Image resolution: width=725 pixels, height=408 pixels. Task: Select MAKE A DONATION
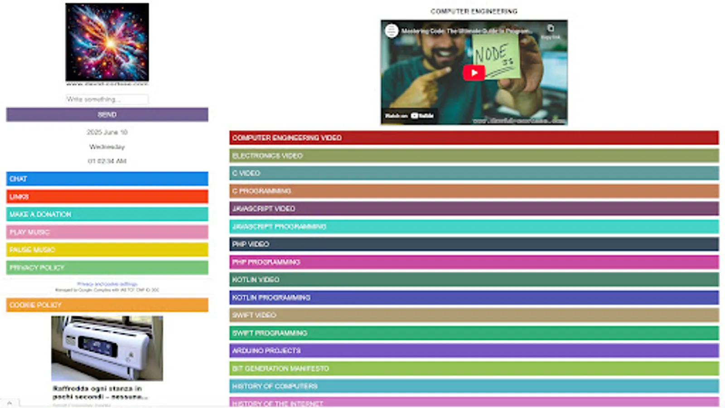(x=107, y=214)
